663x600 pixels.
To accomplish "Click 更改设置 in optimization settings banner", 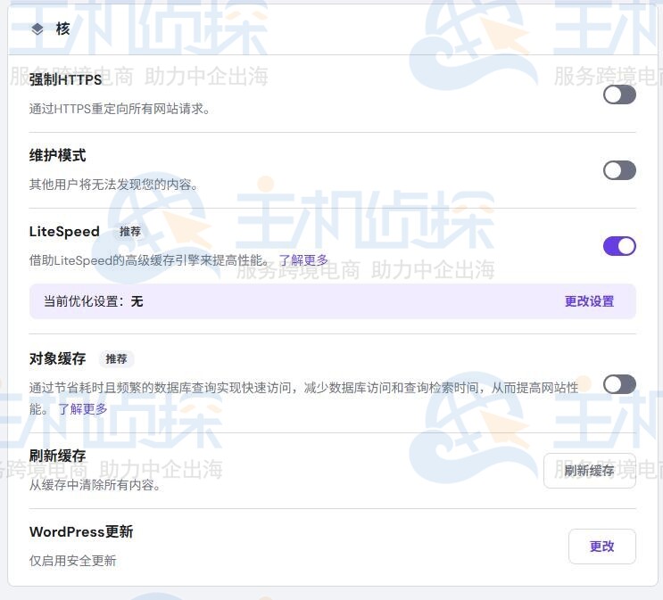I will (x=589, y=301).
